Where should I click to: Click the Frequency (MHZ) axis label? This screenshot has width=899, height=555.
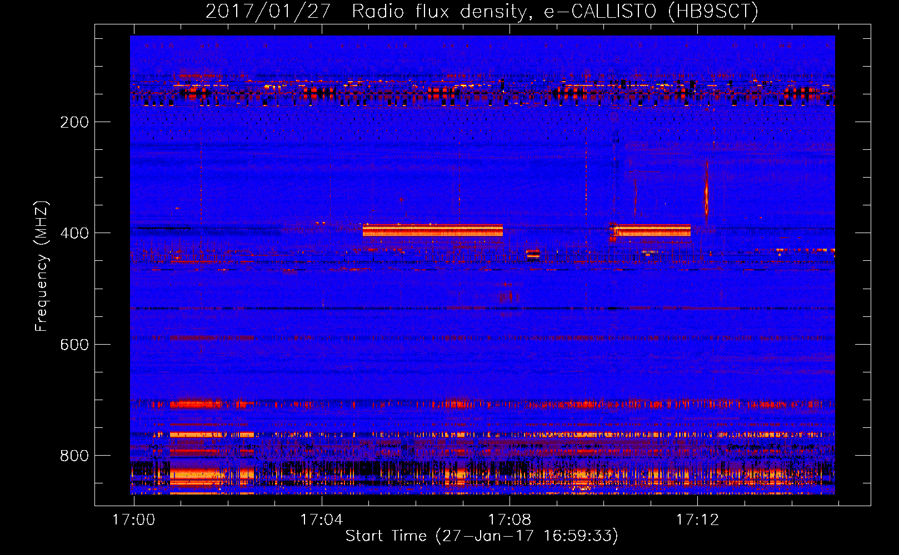click(x=42, y=266)
